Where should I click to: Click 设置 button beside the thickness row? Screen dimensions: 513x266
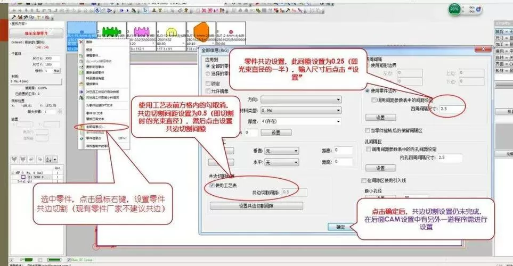click(x=276, y=132)
